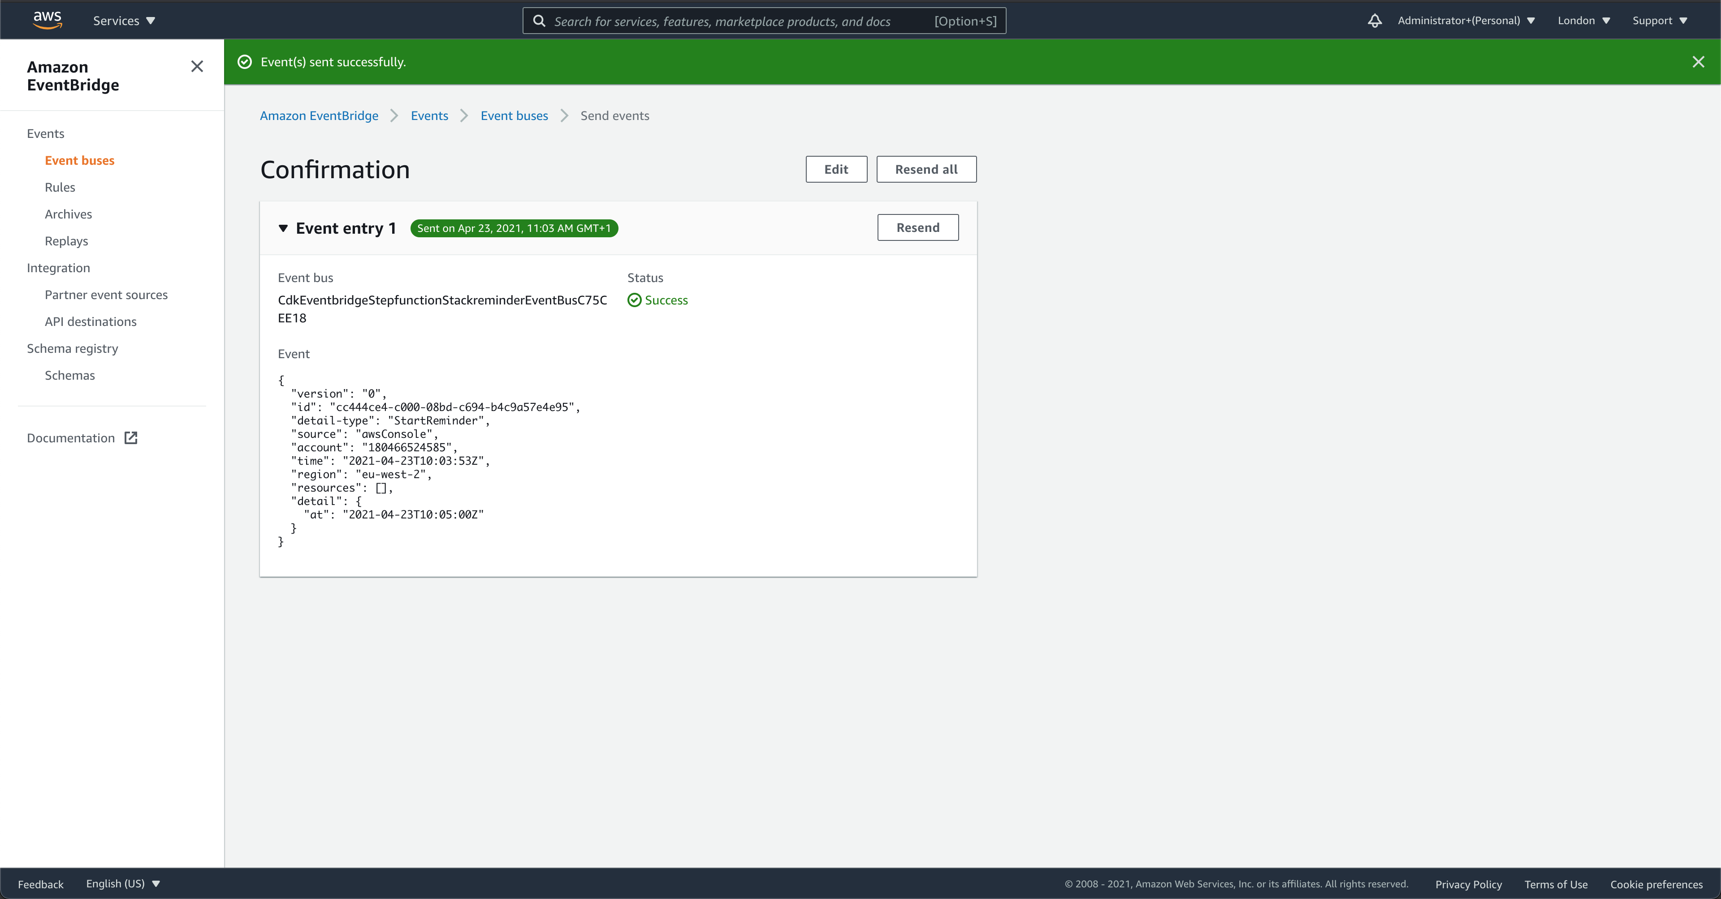Focus the services search input field
Screen dimensions: 1721x899
764,21
